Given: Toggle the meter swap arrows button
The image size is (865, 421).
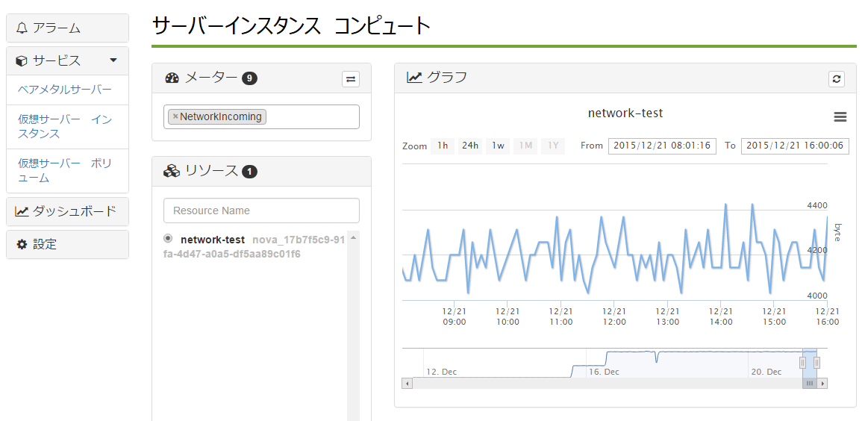Looking at the screenshot, I should point(350,79).
